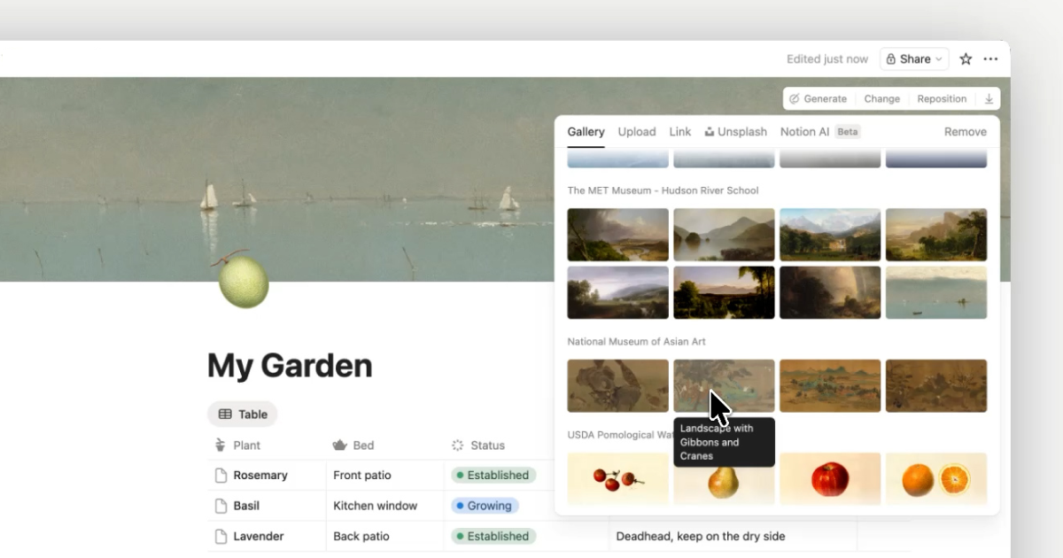Viewport: 1063px width, 558px height.
Task: Click the Kitchen window cell
Action: click(x=385, y=506)
